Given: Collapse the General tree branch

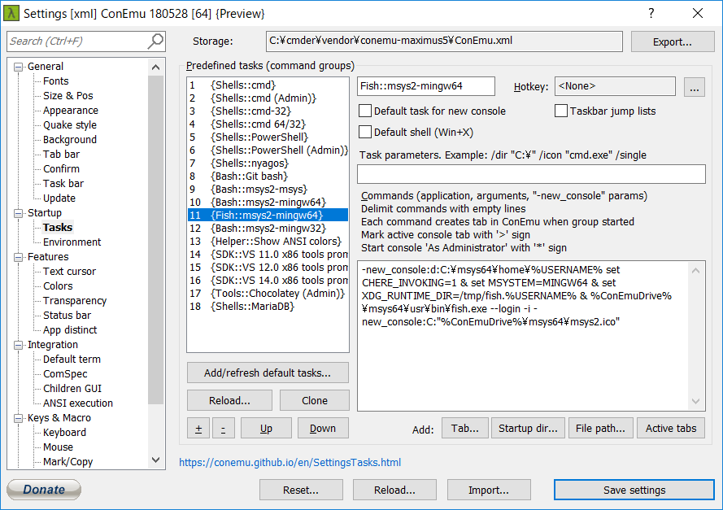Looking at the screenshot, I should click(x=18, y=66).
